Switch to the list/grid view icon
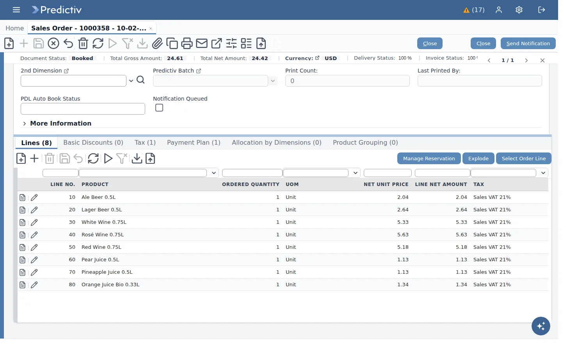Screen dimensions: 562x351 (246, 43)
